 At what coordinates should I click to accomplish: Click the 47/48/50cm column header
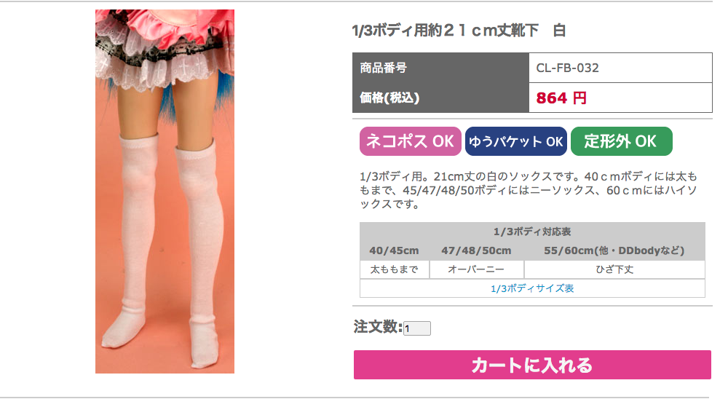pyautogui.click(x=476, y=250)
